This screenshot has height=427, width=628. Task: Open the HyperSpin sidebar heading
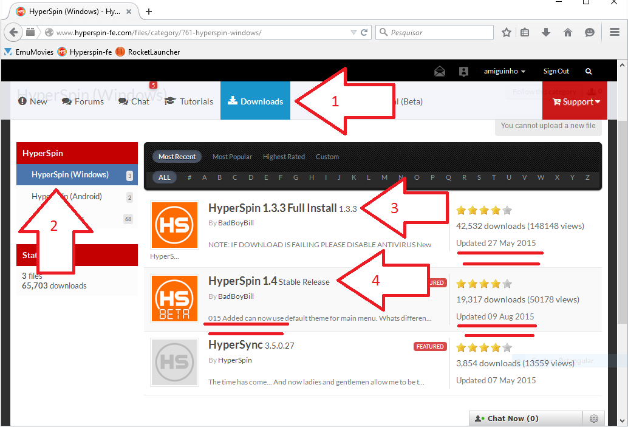click(77, 153)
